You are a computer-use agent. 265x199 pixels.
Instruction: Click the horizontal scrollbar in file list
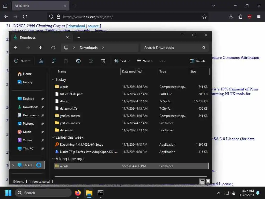(131, 176)
